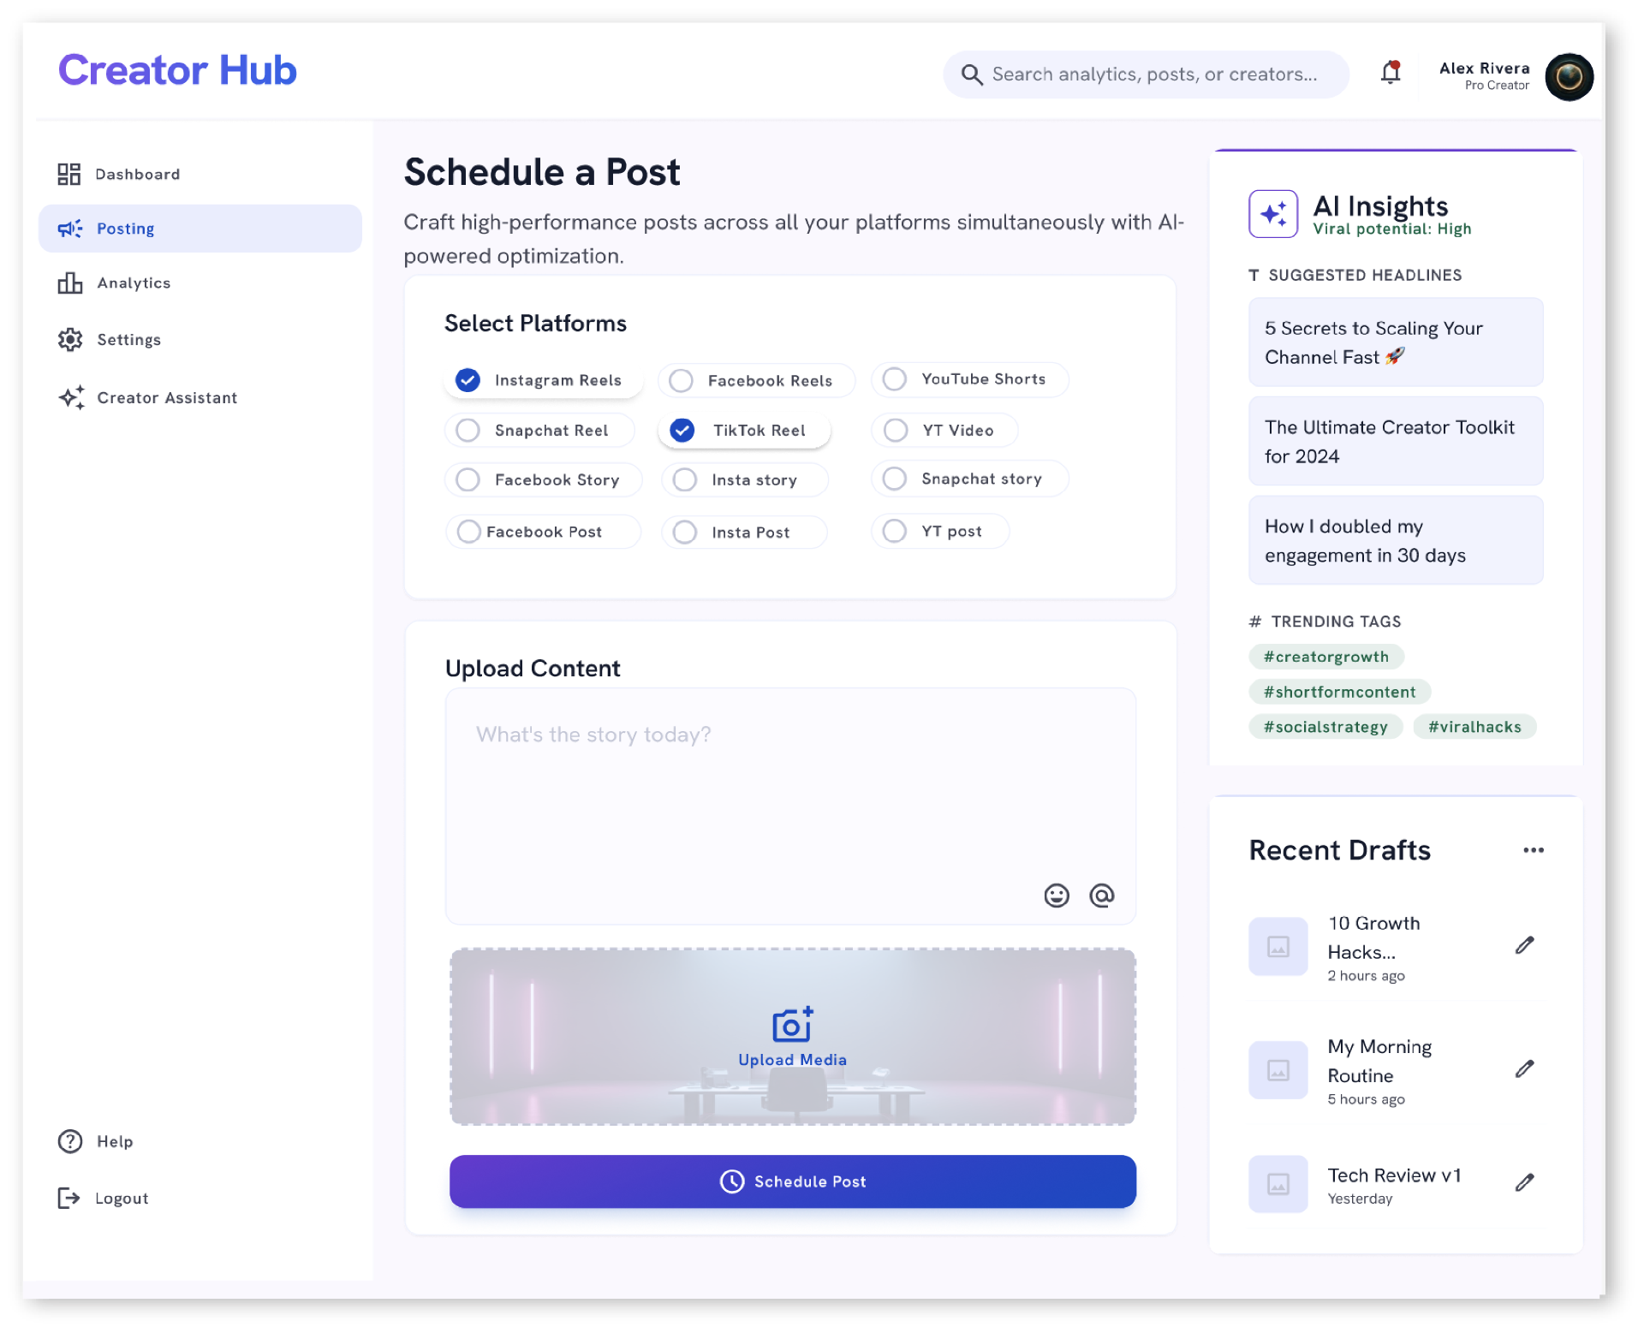Click the Creator Hub logo
The width and height of the screenshot is (1644, 1333).
coord(177,70)
